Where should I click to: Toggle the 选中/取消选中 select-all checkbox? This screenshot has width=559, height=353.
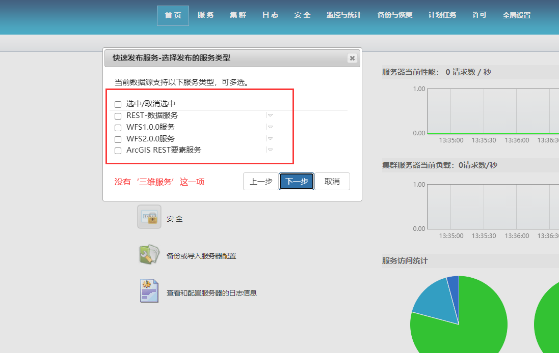click(x=118, y=104)
